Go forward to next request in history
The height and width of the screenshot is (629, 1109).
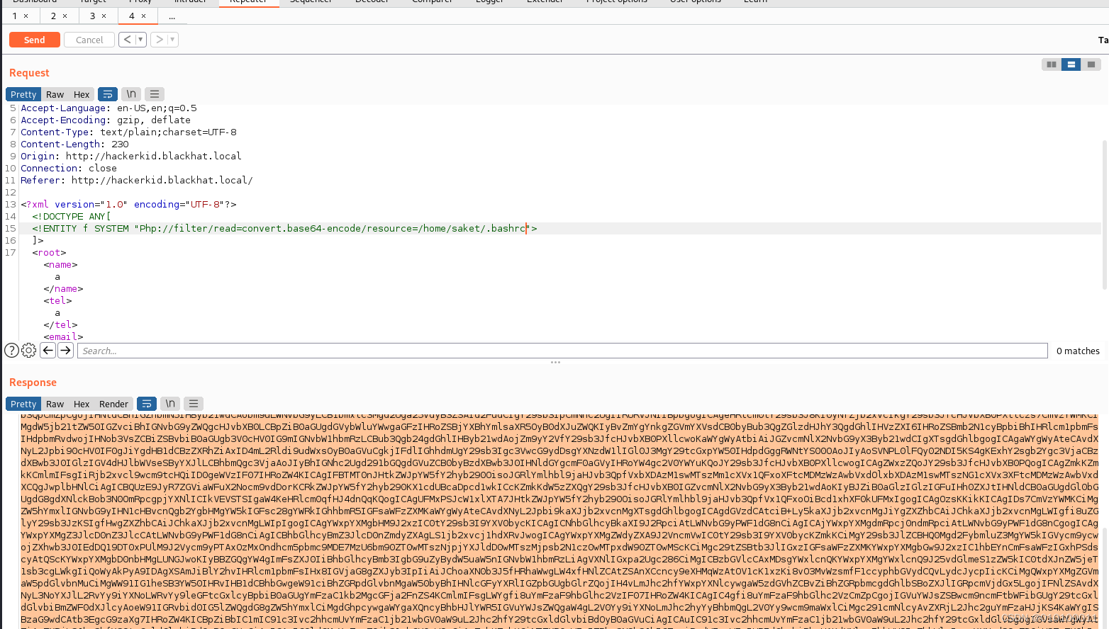pos(159,40)
